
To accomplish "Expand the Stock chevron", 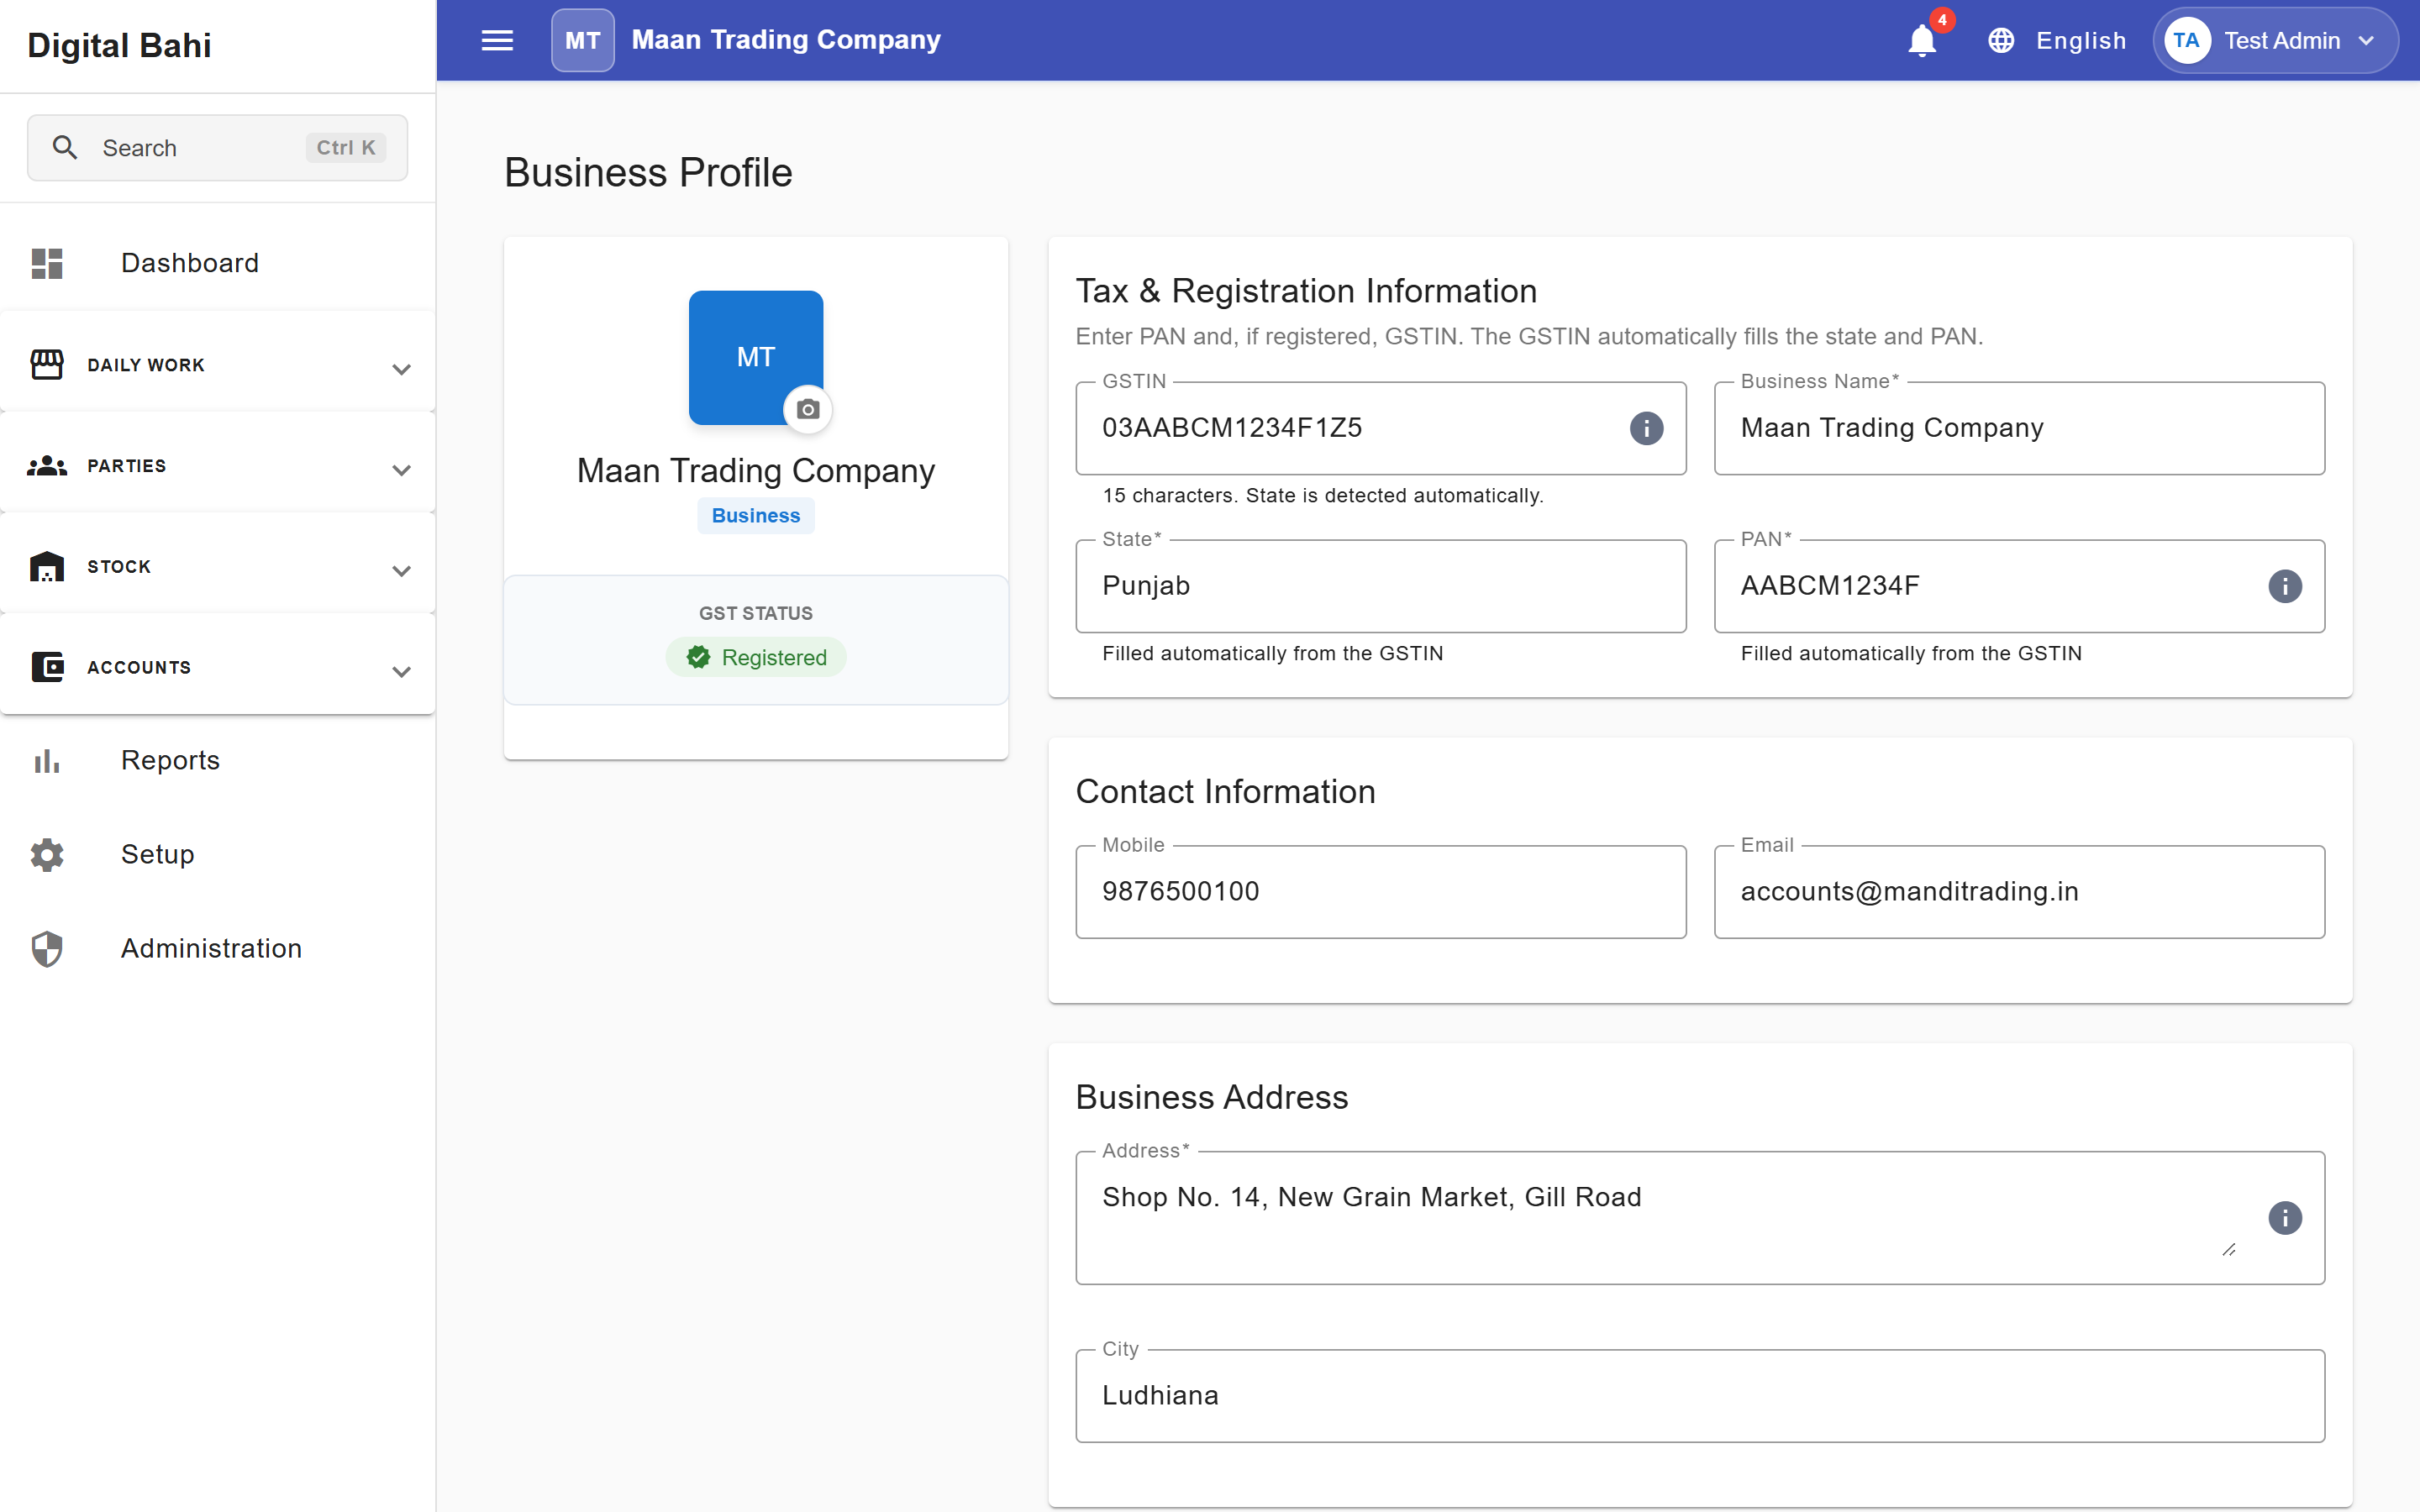I will pos(401,571).
